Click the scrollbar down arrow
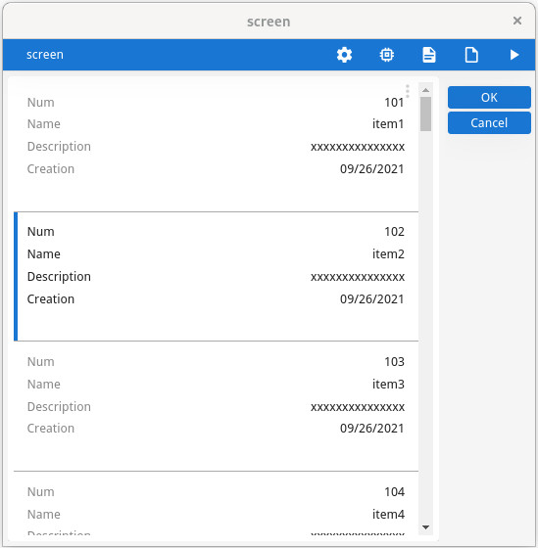This screenshot has width=538, height=548. [425, 527]
